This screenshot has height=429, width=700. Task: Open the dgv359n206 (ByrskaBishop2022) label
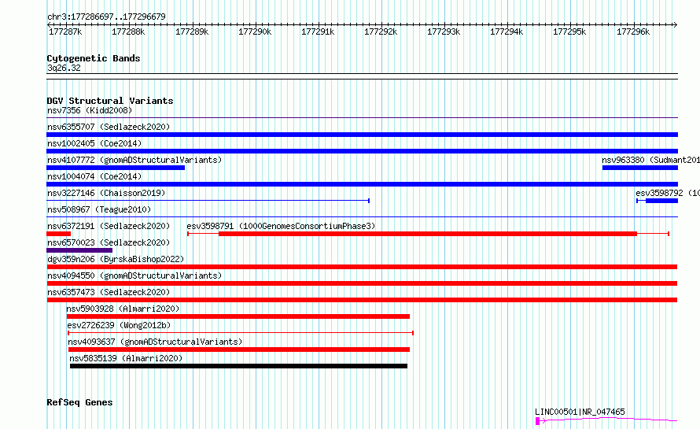point(116,259)
